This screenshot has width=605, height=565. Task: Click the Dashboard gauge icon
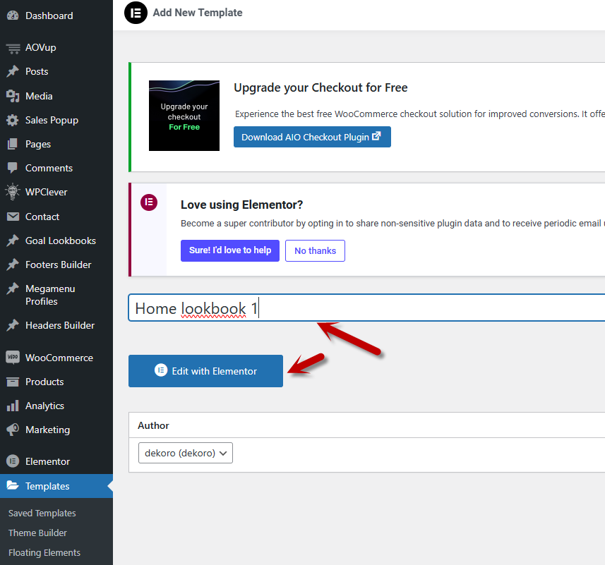(x=13, y=16)
